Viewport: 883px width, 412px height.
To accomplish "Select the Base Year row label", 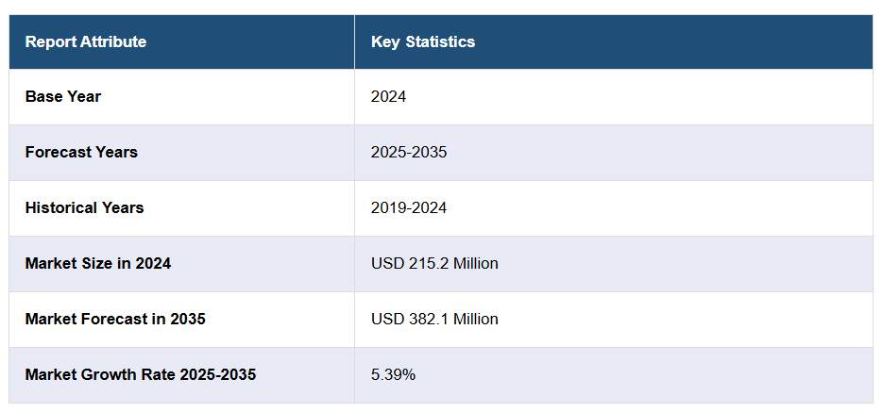I will click(x=63, y=96).
